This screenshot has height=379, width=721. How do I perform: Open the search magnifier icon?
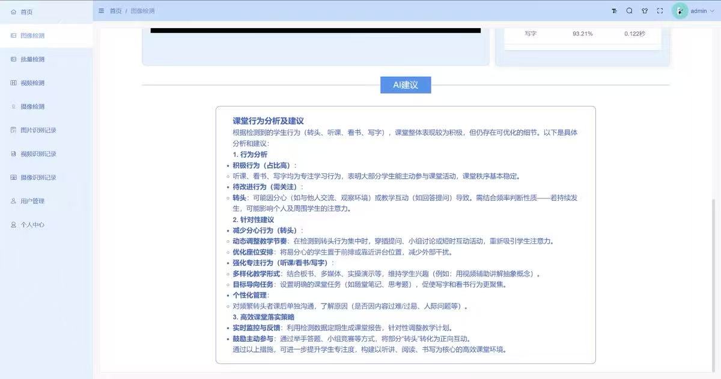[629, 11]
